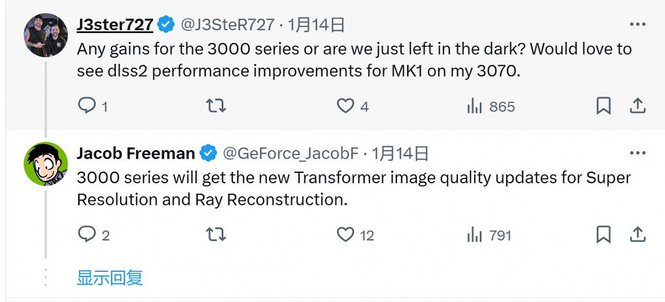Click J3ster727's avatar photo
Viewport: 665px width, 302px height.
click(x=46, y=35)
